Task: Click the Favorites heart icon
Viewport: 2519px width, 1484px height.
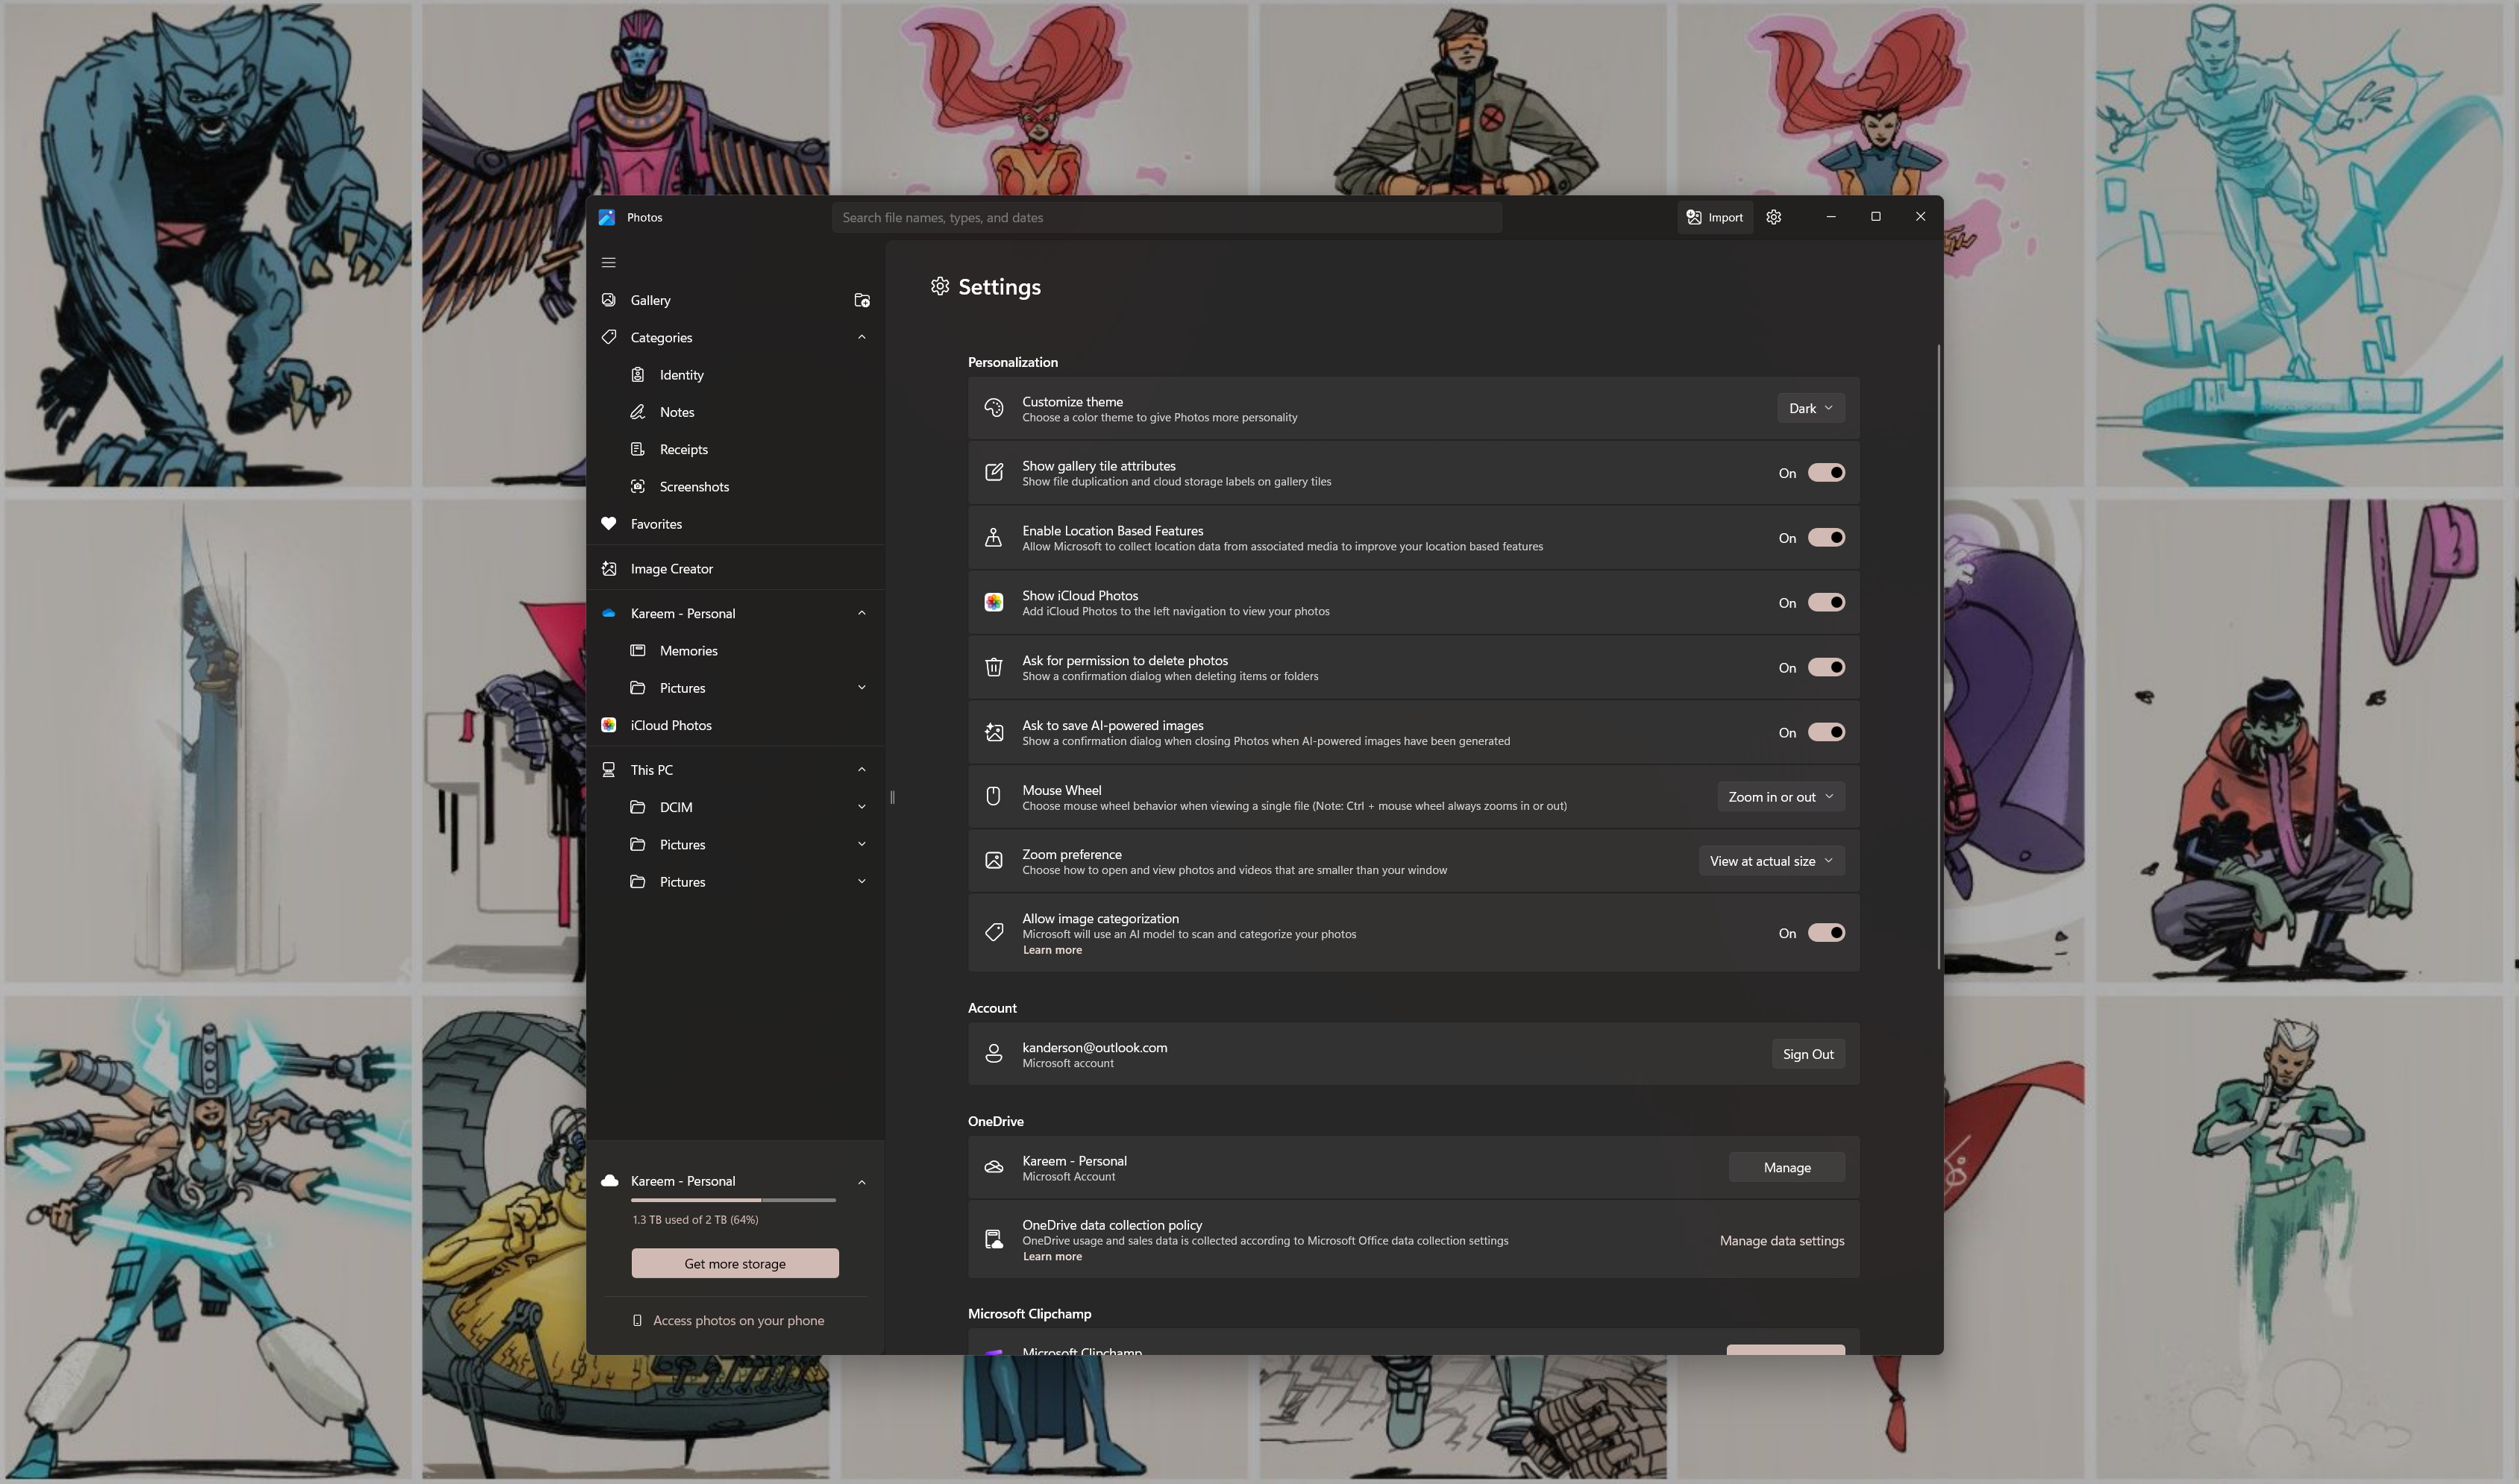Action: coord(608,524)
